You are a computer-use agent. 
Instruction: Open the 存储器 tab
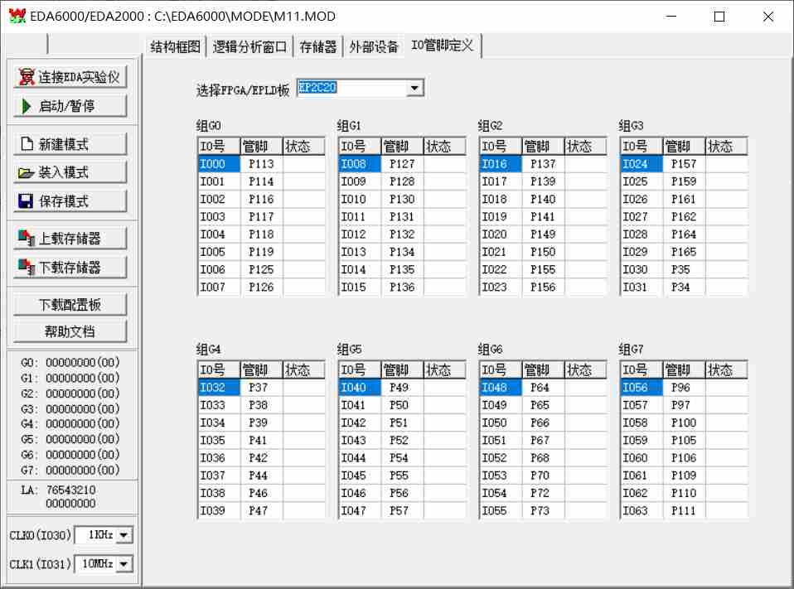pos(318,47)
